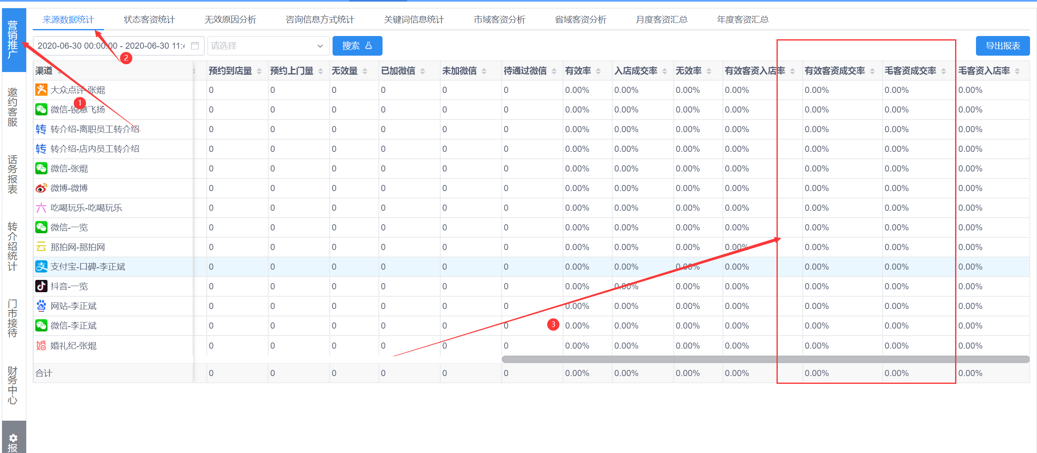The height and width of the screenshot is (453, 1037).
Task: Toggle sort on 有效率 column
Action: [598, 71]
